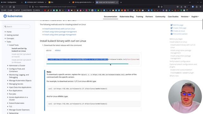Open Kubernetes Blog in top navigation

[x=127, y=16]
